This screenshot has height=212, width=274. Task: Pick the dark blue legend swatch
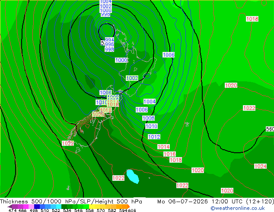(37, 206)
